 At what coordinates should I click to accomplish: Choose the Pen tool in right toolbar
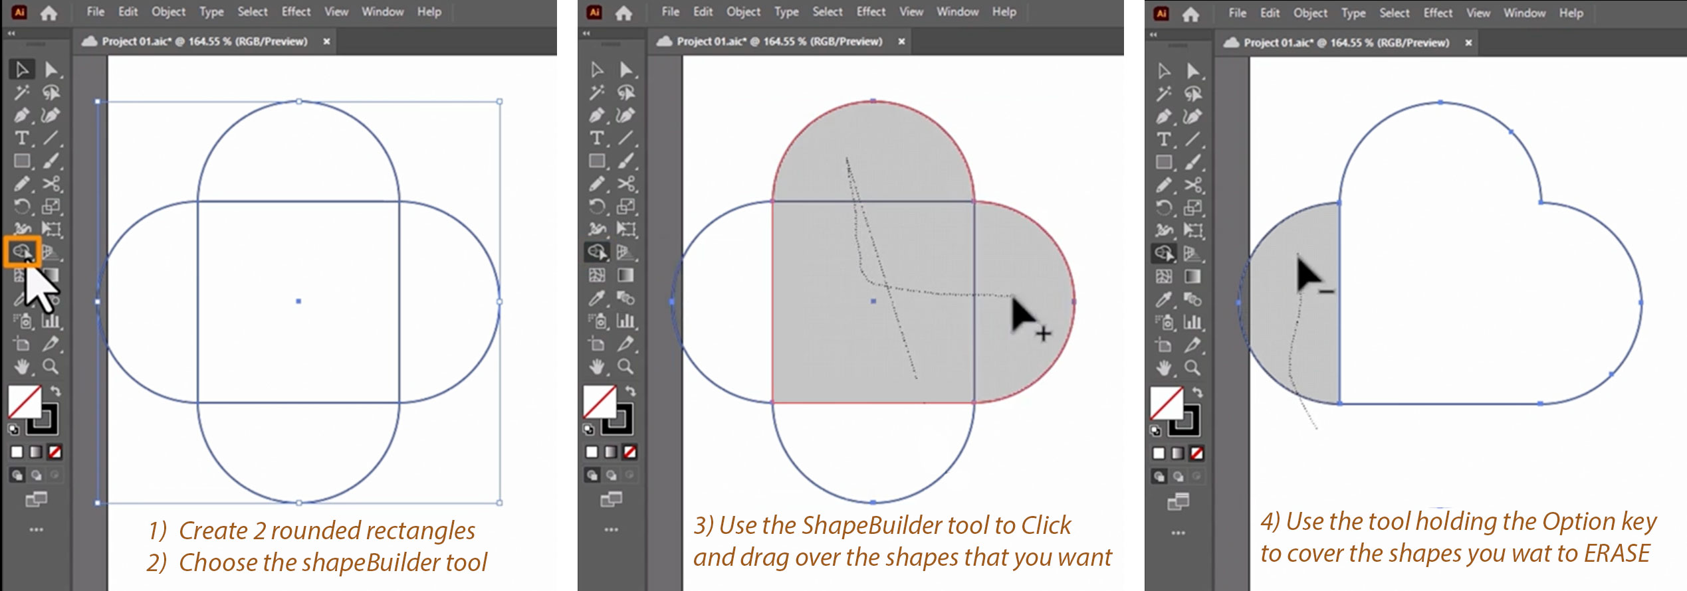click(x=1163, y=116)
